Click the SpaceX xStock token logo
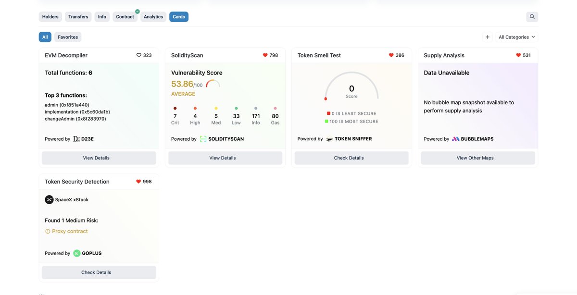The image size is (577, 295). [49, 199]
